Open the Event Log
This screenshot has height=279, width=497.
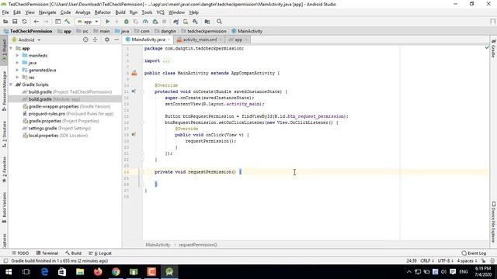[x=474, y=253]
